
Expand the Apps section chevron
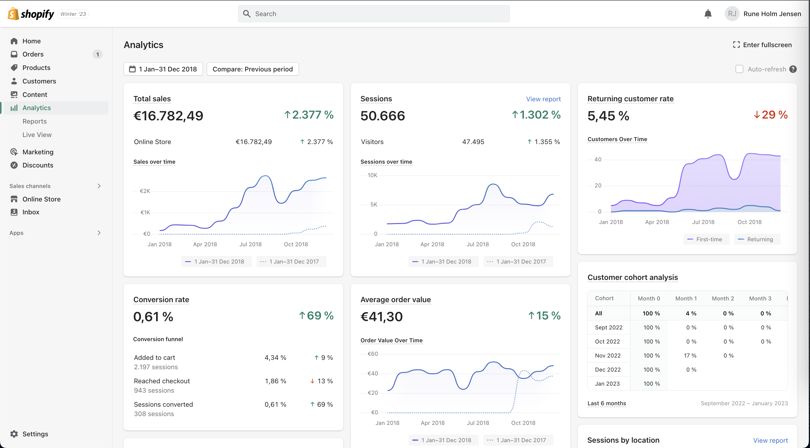(99, 233)
